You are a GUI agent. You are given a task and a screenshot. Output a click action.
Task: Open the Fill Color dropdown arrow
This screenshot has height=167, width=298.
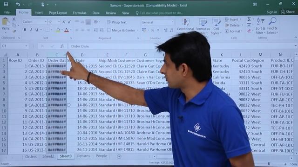coord(62,30)
